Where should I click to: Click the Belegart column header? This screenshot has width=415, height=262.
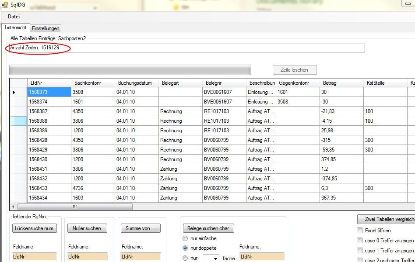180,83
